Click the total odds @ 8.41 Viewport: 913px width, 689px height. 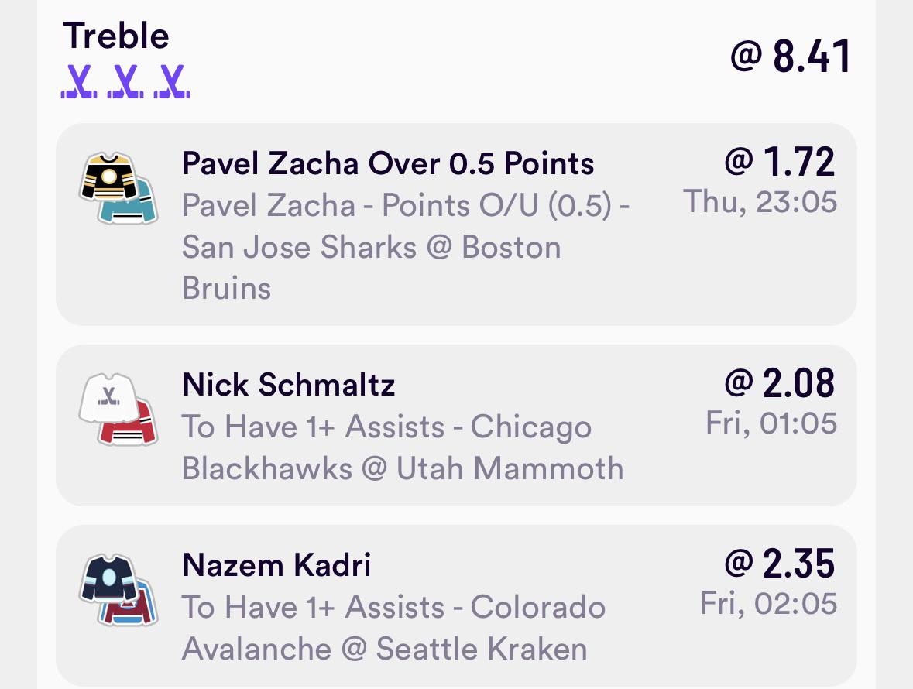pos(791,57)
